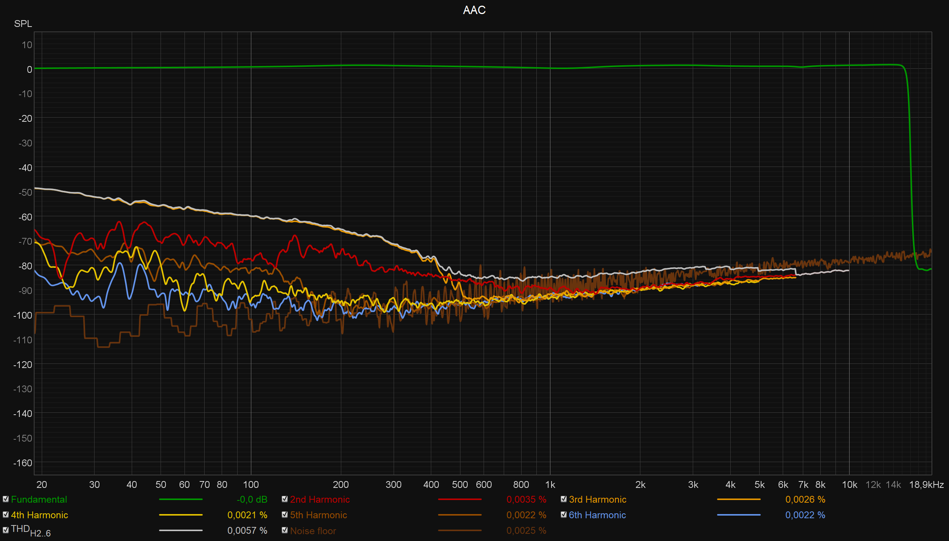
Task: Uncheck the Fundamental trace checkbox
Action: pos(6,499)
